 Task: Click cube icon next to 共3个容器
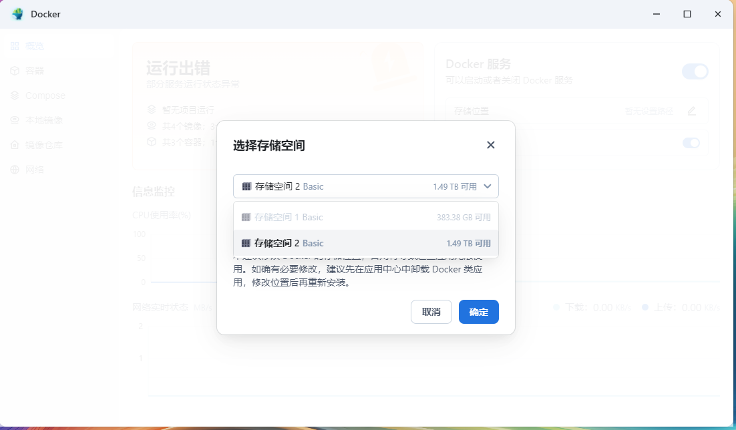click(x=151, y=142)
